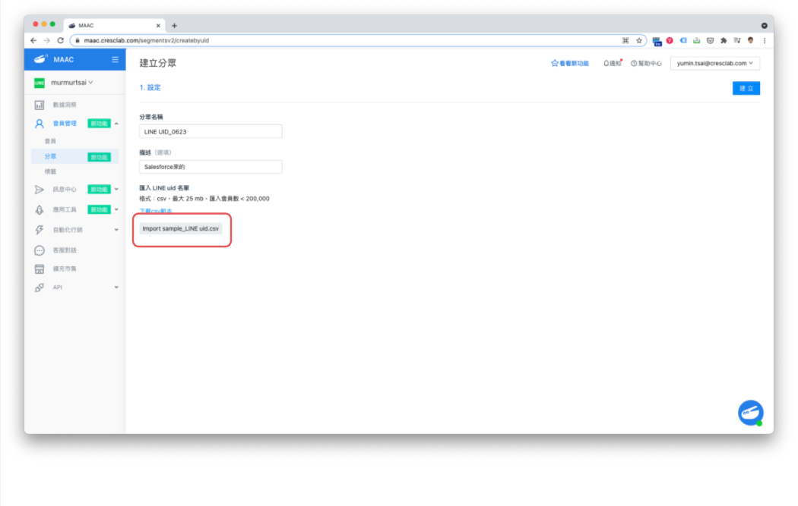Open the Chrome extensions puzzle icon
Image resolution: width=798 pixels, height=506 pixels.
724,40
